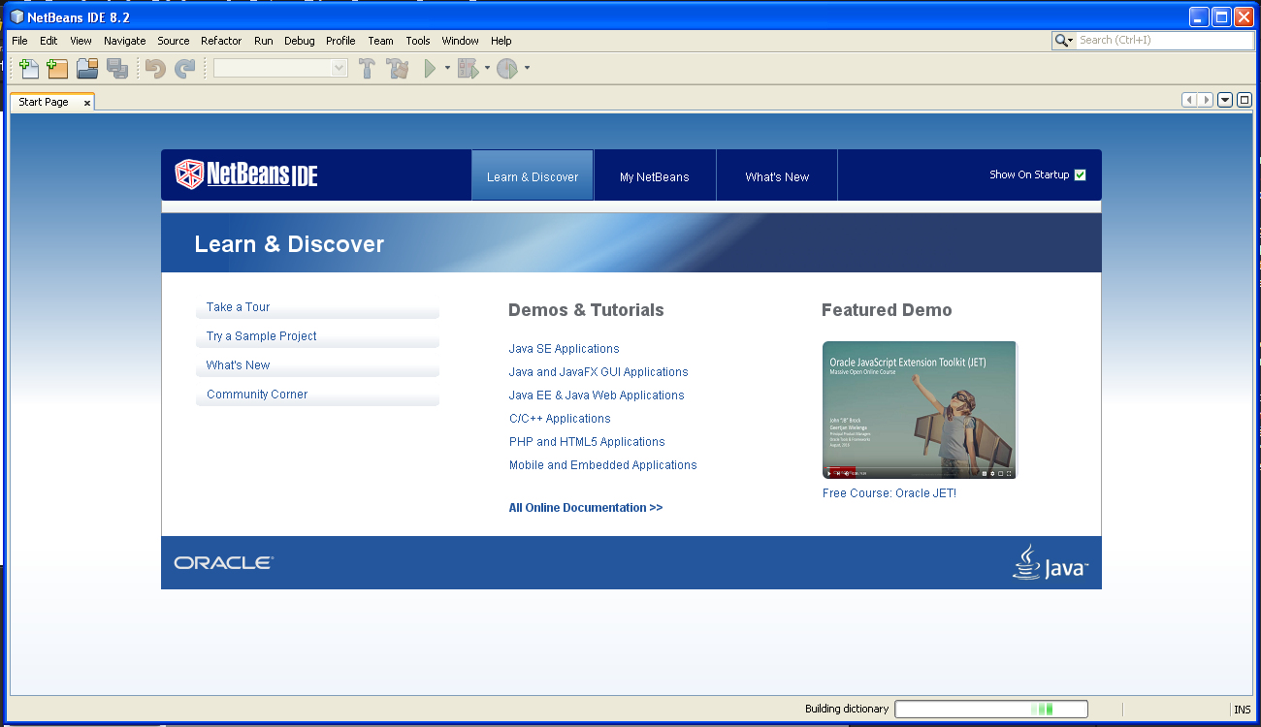This screenshot has width=1261, height=727.
Task: Click the Clean and Build icon
Action: pos(397,68)
